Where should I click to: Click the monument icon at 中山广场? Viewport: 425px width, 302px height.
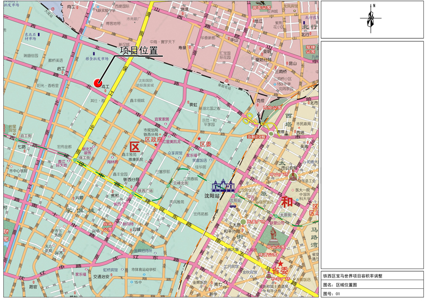coord(292,176)
